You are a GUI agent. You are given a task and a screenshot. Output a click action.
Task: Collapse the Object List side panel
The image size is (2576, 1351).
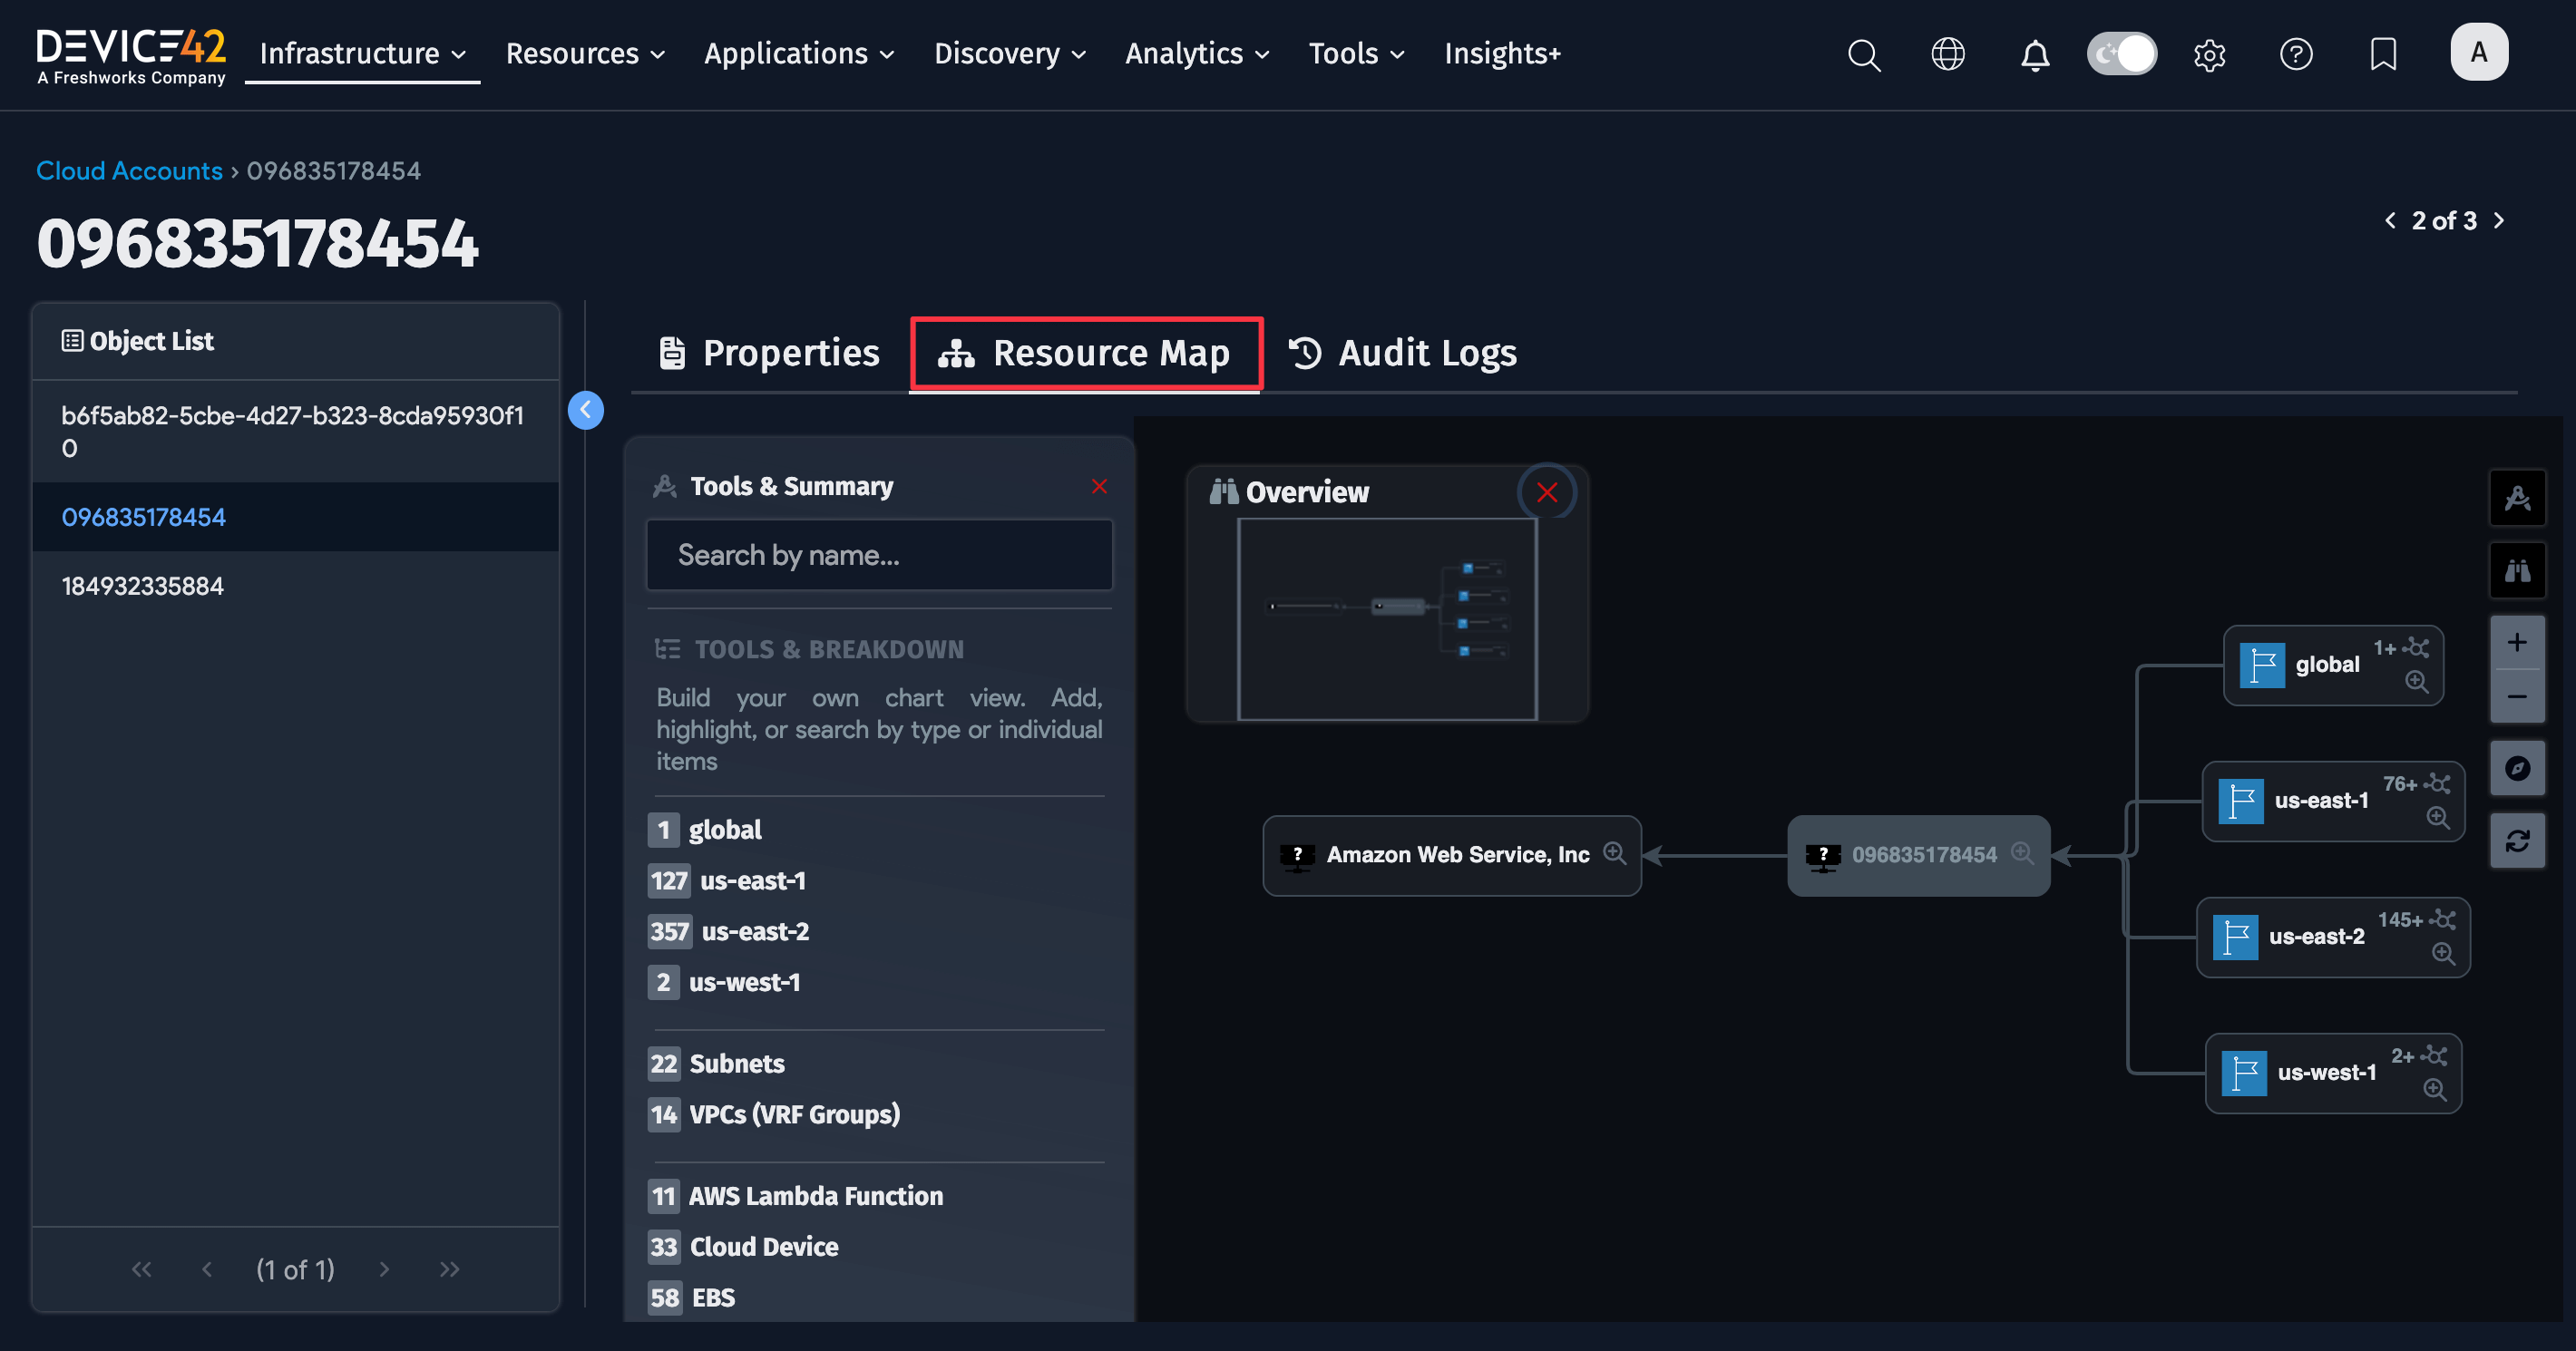[x=585, y=409]
